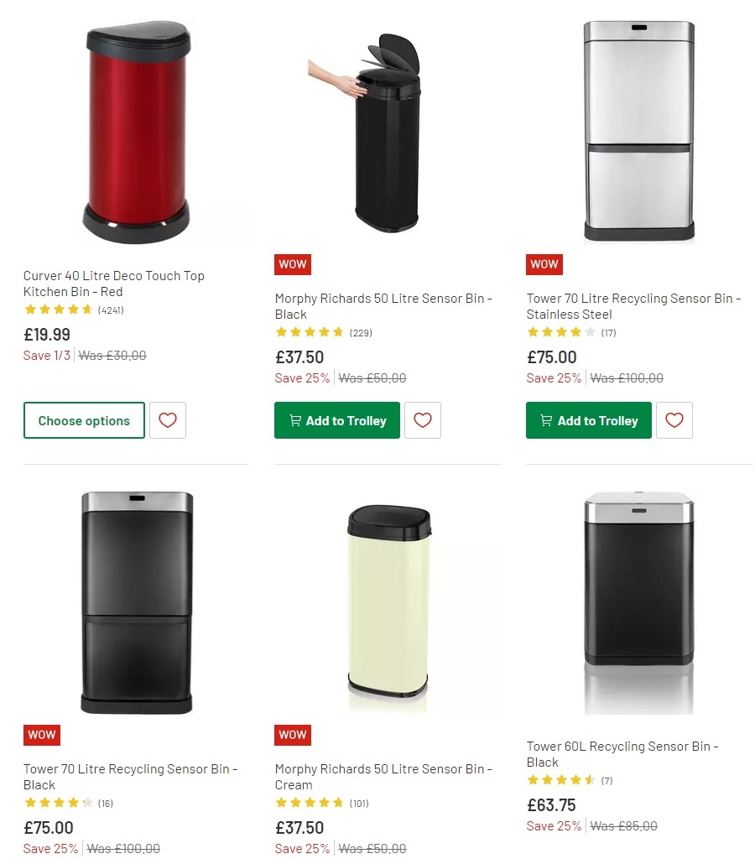Click the WOW badge on Tower 70 Litre Black bin

(41, 735)
